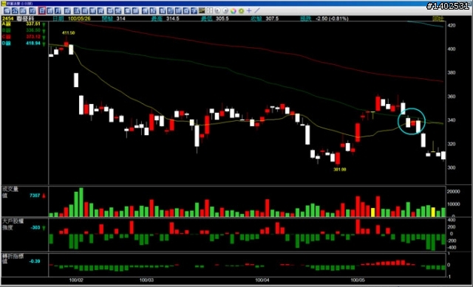Click the 大戶股權強度 panel label
Screen dimensions: 473x287
coord(13,224)
